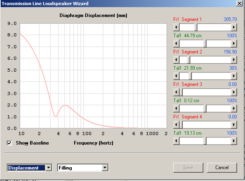Screen dimensions: 245x181
Task: Click the Fr1 Segment 1 label
Action: tap(188, 19)
